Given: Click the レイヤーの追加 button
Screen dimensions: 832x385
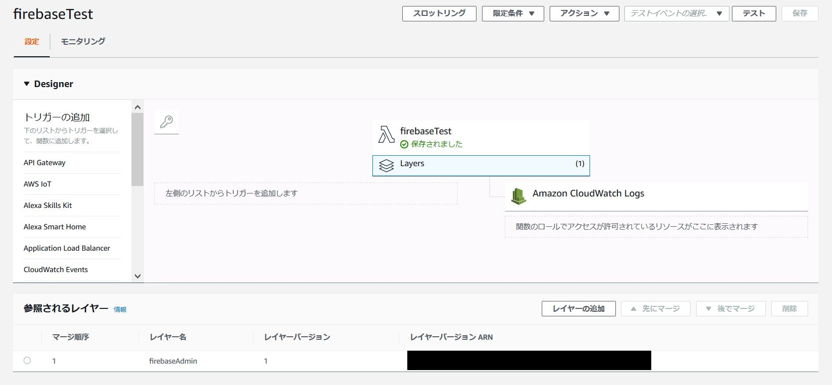Looking at the screenshot, I should tap(579, 308).
